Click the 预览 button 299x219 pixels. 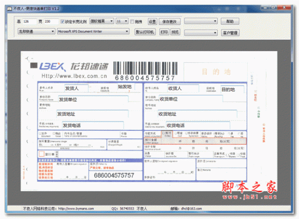pyautogui.click(x=175, y=32)
